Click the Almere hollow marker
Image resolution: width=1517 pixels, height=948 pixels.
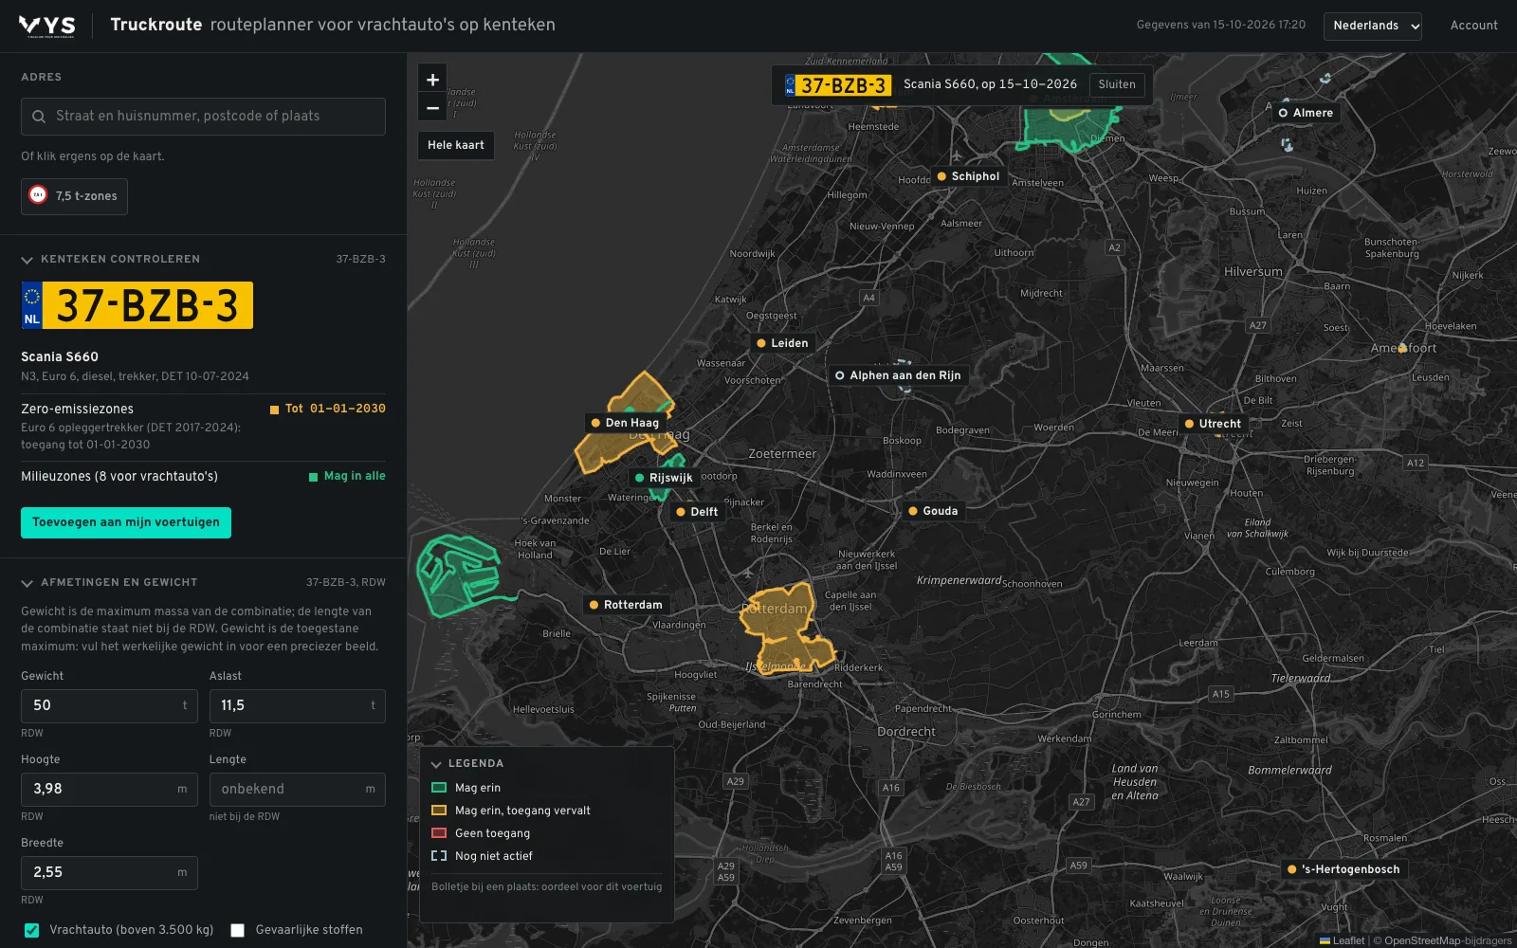pyautogui.click(x=1306, y=113)
